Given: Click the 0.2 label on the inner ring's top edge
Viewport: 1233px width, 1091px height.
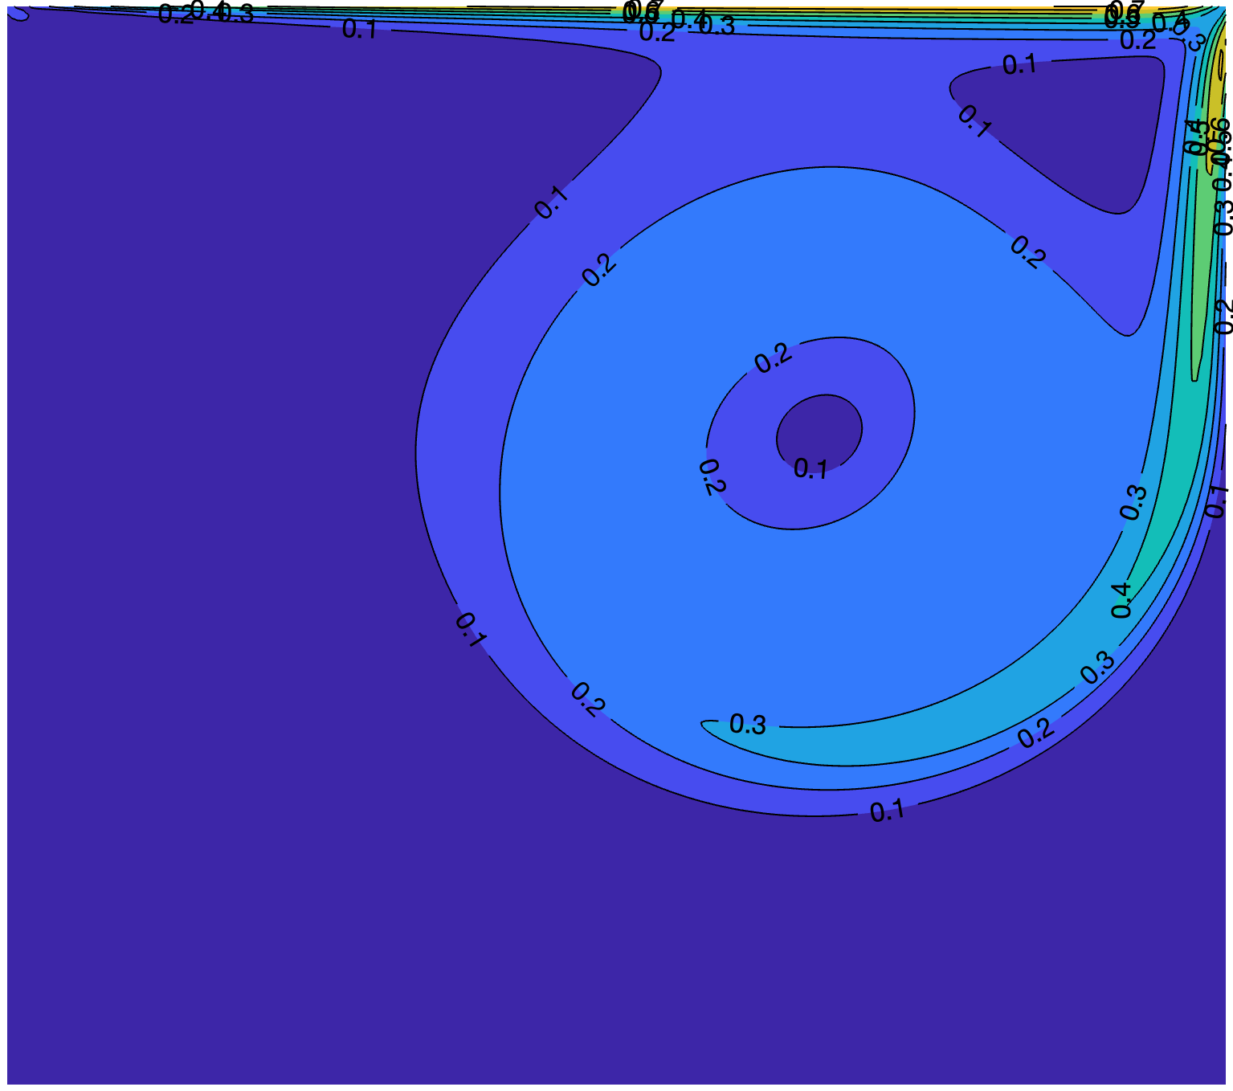Looking at the screenshot, I should pos(774,358).
